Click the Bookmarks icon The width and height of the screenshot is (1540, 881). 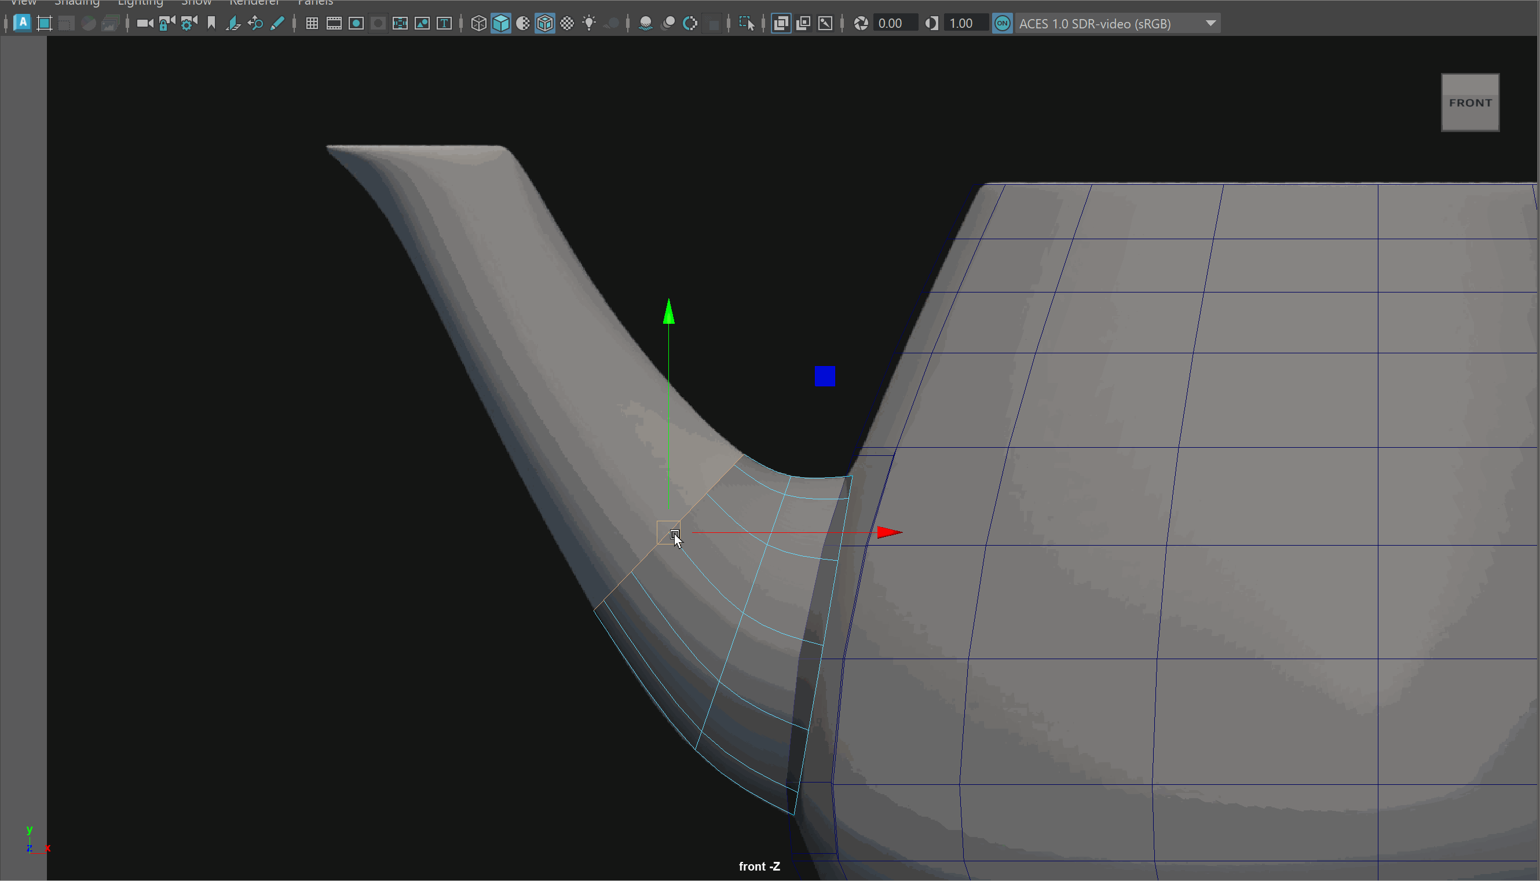211,24
